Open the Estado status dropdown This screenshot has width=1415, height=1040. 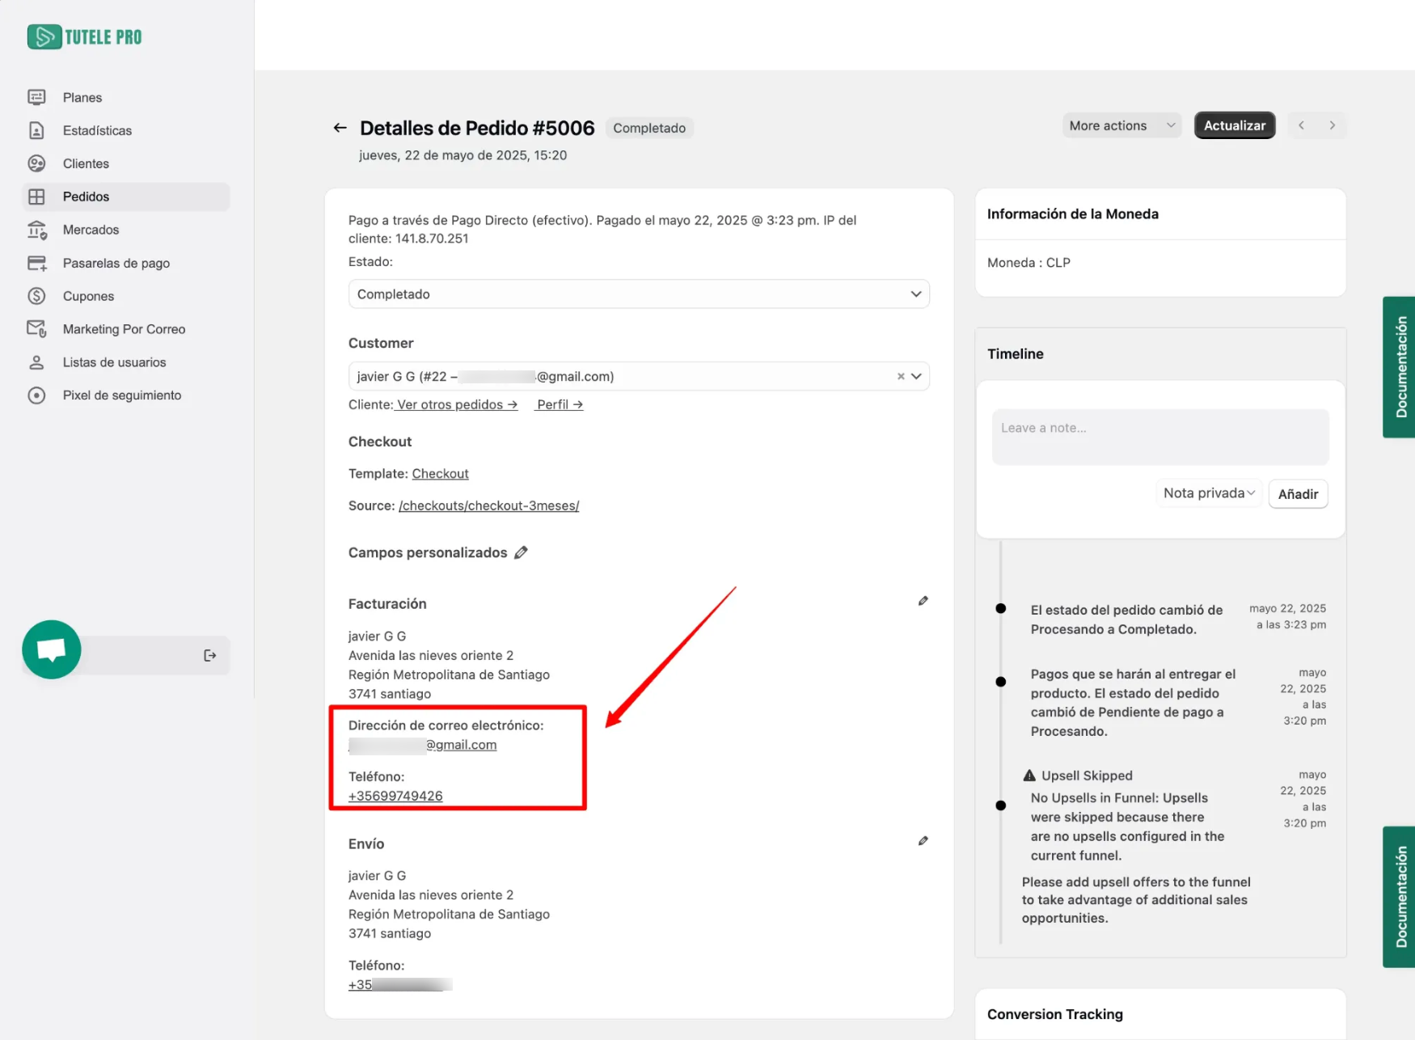(638, 294)
